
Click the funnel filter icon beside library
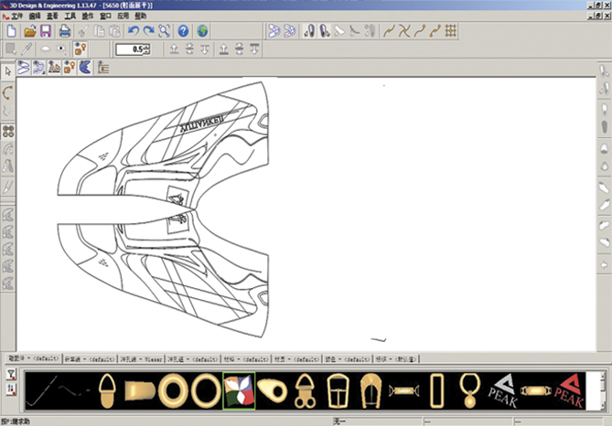[11, 374]
